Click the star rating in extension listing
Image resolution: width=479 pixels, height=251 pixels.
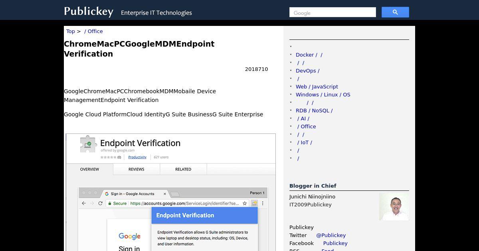pos(109,157)
